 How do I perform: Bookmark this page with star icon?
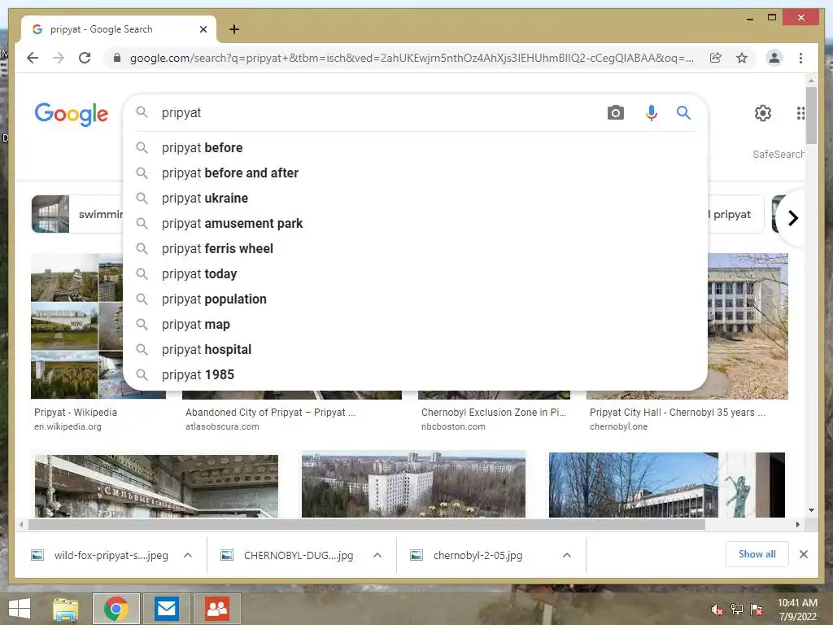click(x=742, y=58)
